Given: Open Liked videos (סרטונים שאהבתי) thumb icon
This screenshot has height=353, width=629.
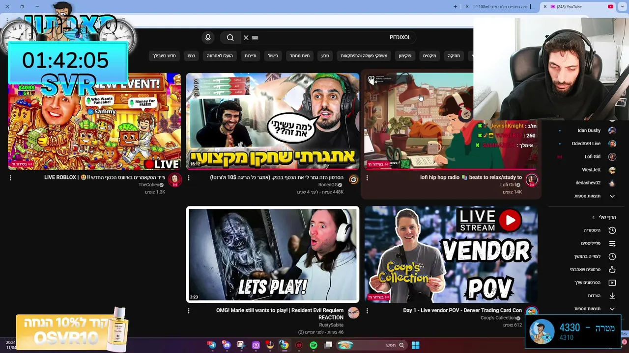Looking at the screenshot, I should (x=612, y=270).
